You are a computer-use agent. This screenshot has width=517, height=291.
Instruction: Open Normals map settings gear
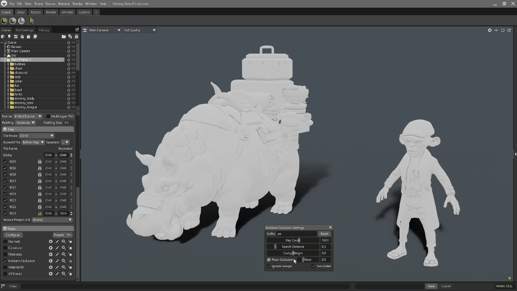pyautogui.click(x=51, y=242)
